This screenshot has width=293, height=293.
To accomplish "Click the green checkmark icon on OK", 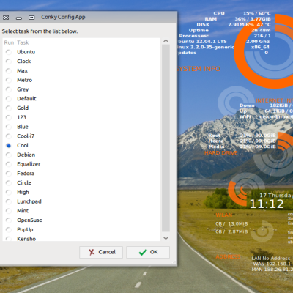I will point(143,252).
